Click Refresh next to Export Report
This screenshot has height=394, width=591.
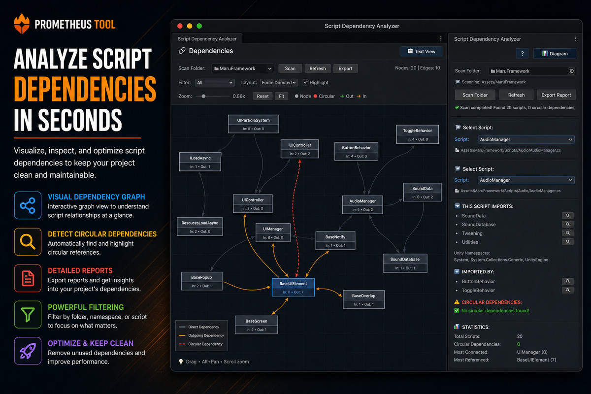click(x=516, y=95)
